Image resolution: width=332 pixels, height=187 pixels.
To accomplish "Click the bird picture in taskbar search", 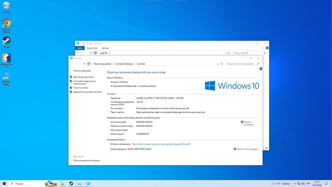I will [x=51, y=184].
